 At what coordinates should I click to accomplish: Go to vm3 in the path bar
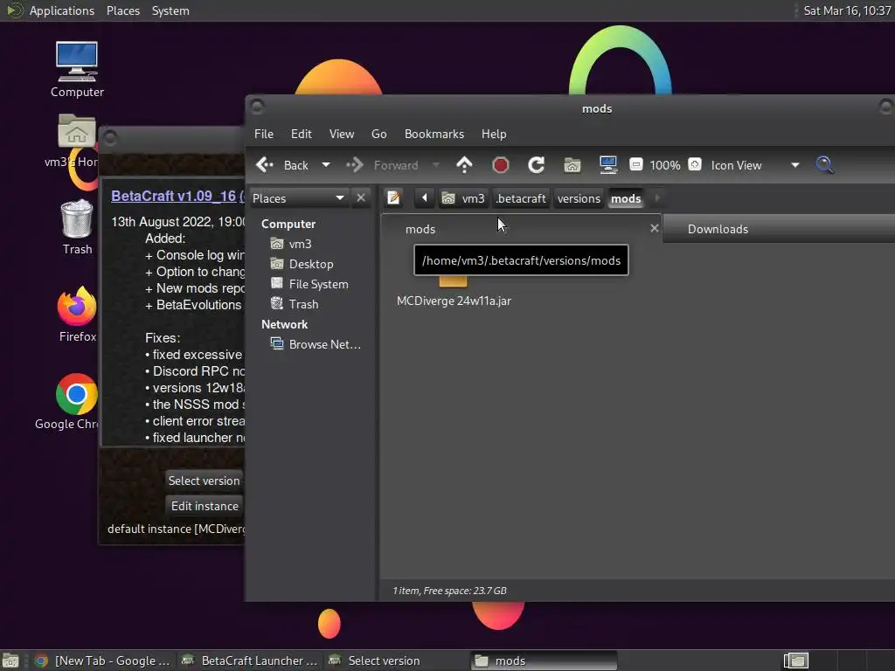(x=463, y=198)
